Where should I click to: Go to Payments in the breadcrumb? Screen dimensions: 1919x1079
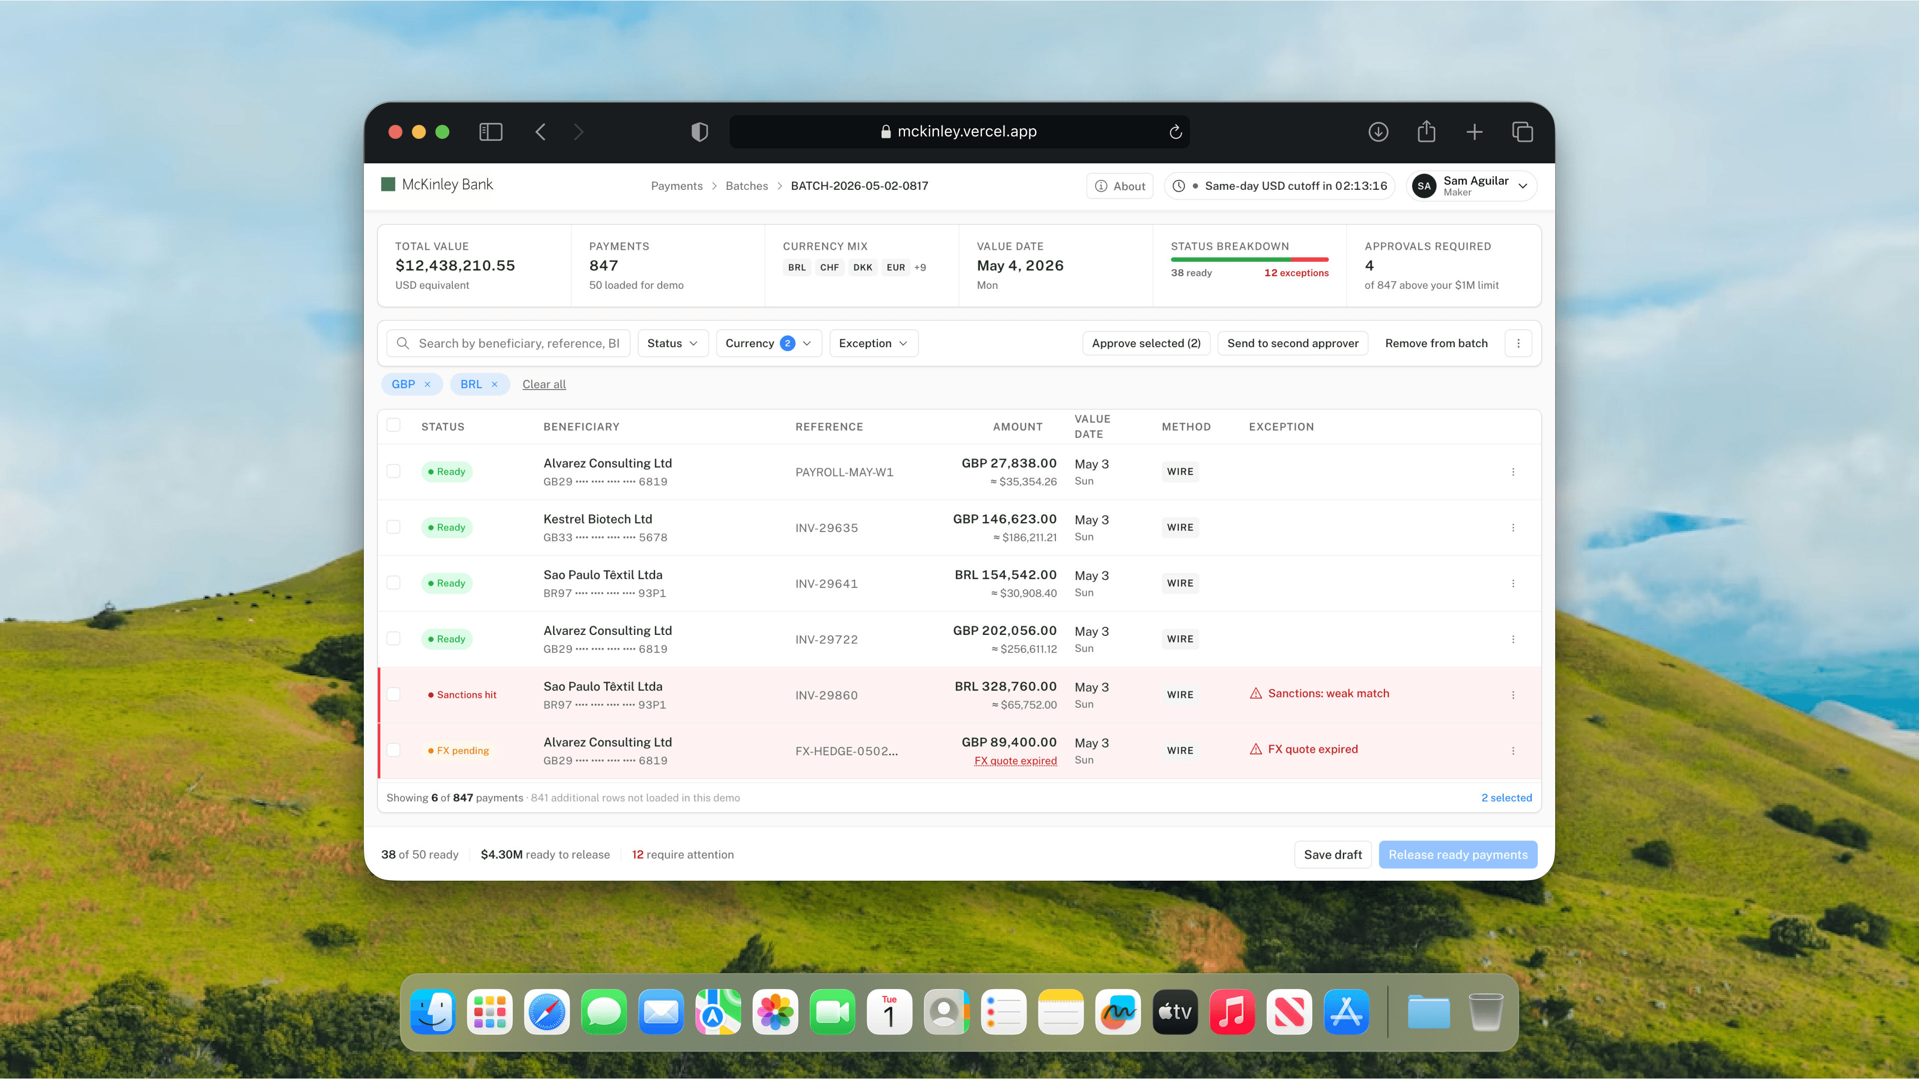click(x=677, y=186)
